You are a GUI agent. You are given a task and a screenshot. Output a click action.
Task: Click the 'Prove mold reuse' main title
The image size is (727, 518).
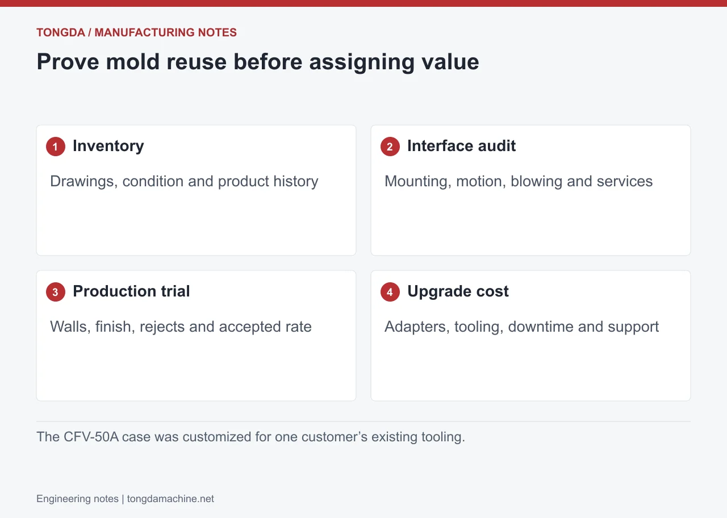click(258, 61)
